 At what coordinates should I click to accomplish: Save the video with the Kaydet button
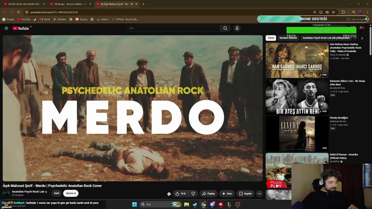click(245, 194)
